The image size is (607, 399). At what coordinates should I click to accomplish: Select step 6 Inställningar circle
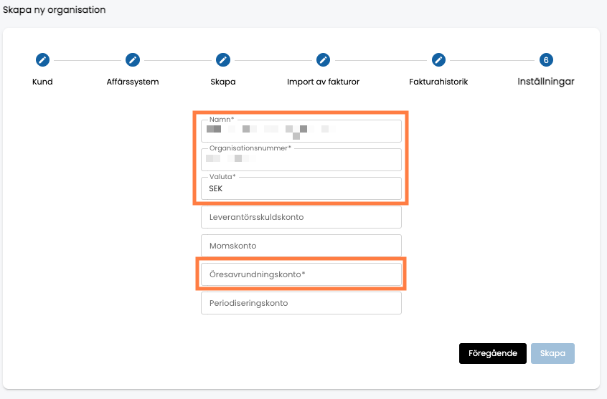click(x=546, y=60)
